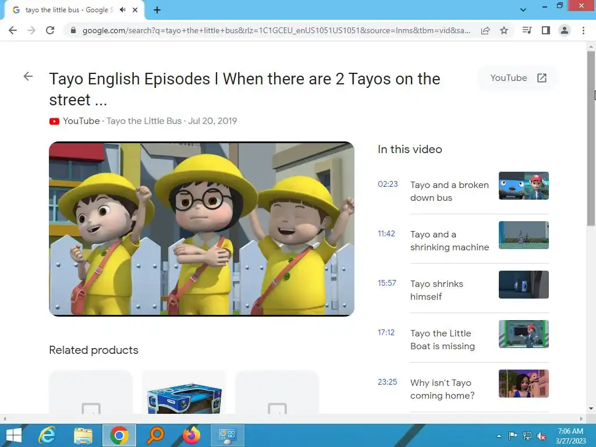Show hidden system tray icons

499,436
